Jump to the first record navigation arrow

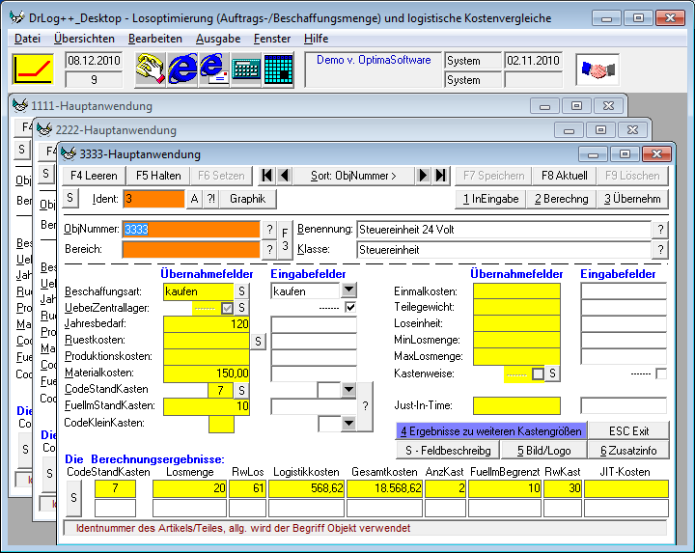point(267,175)
